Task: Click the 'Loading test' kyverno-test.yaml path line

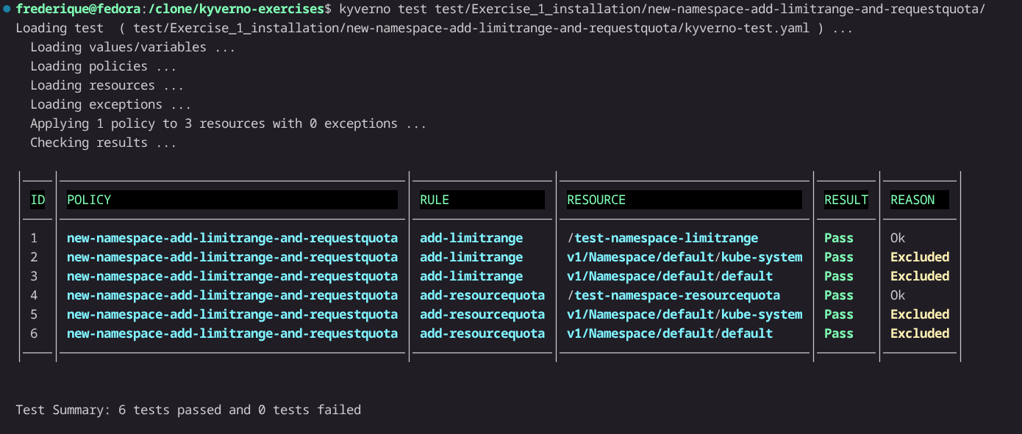Action: (x=435, y=28)
